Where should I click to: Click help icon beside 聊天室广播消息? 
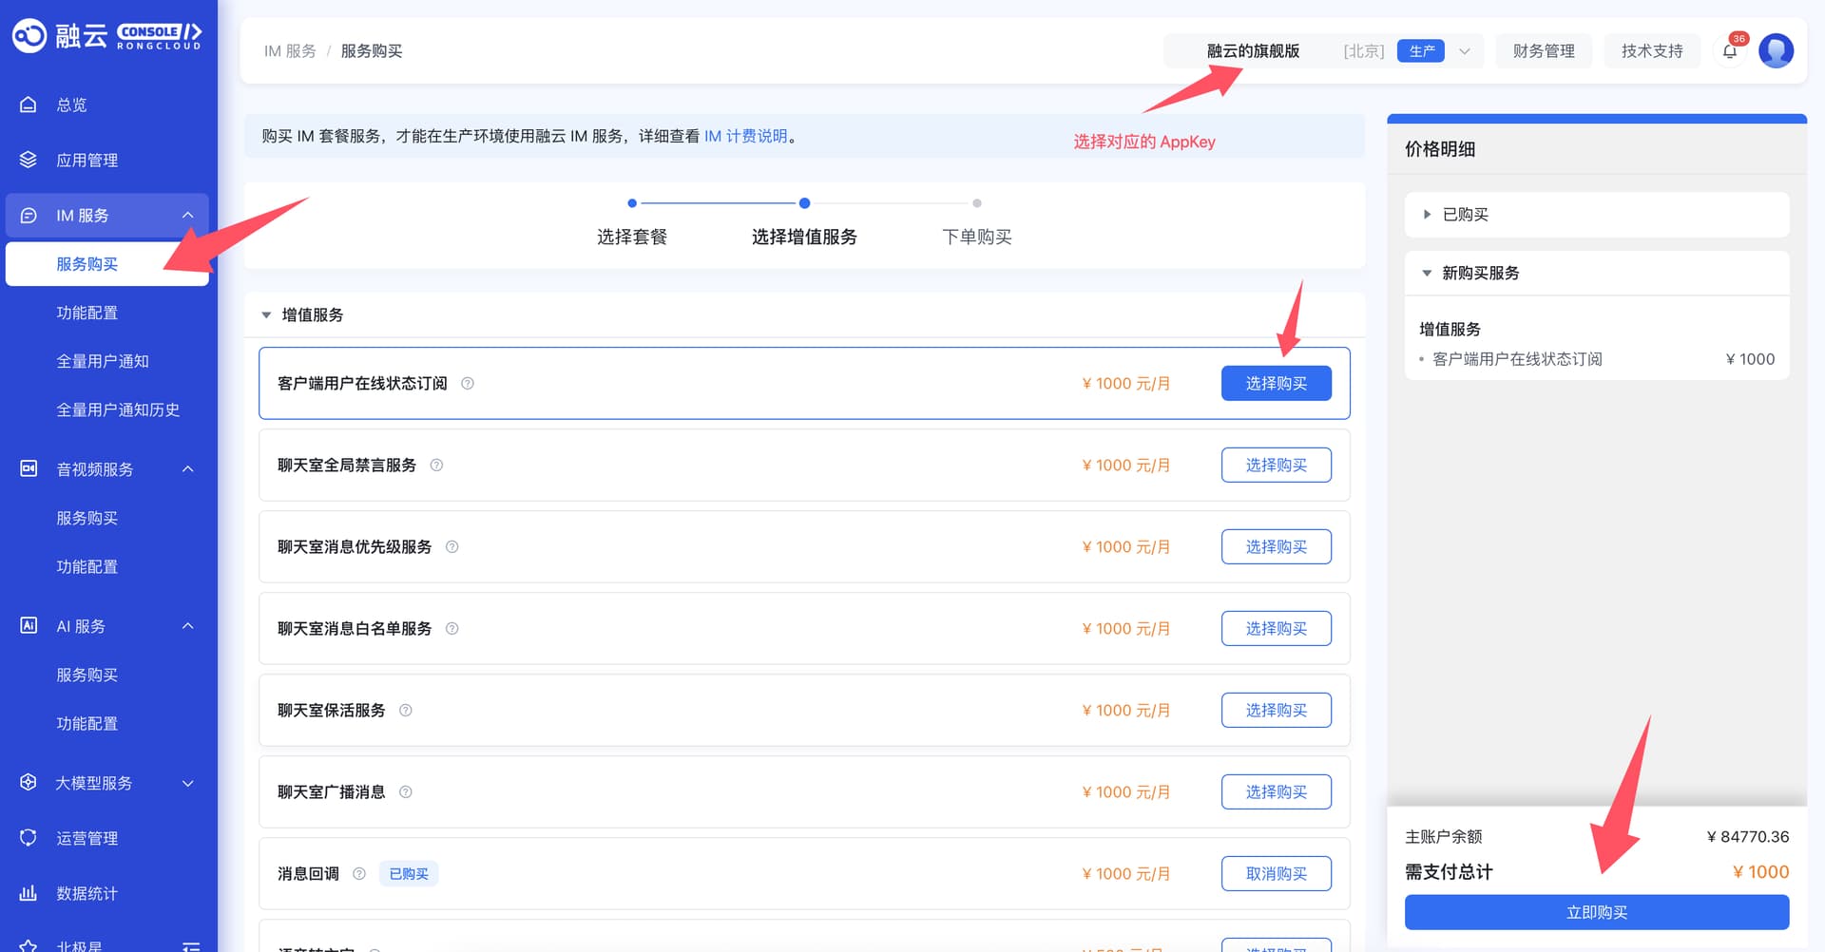coord(406,792)
